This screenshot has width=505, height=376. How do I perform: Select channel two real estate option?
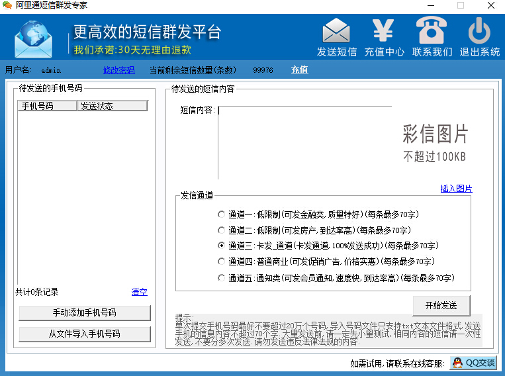pos(221,230)
